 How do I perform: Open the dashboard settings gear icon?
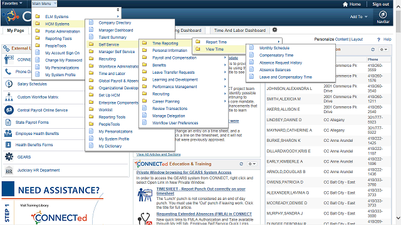pos(274,30)
